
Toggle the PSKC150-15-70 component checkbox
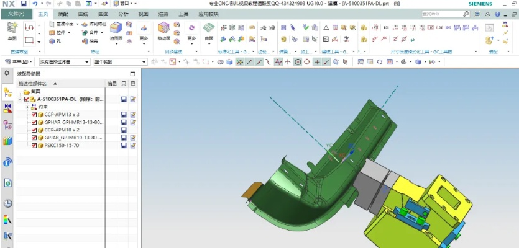[x=34, y=145]
